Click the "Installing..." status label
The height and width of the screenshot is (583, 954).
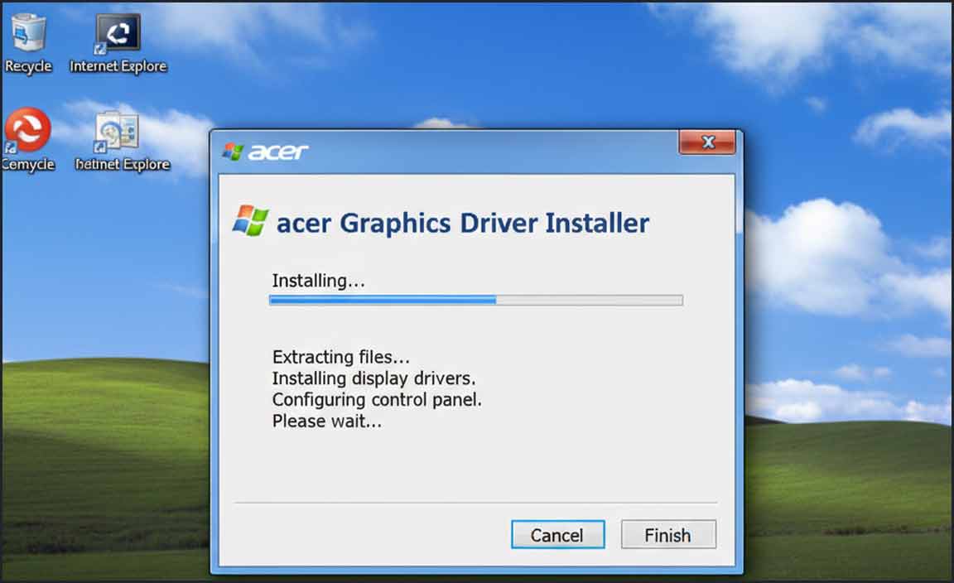point(318,282)
